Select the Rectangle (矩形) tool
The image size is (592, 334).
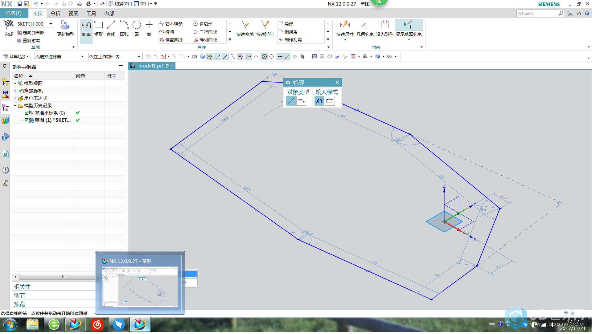(x=99, y=29)
